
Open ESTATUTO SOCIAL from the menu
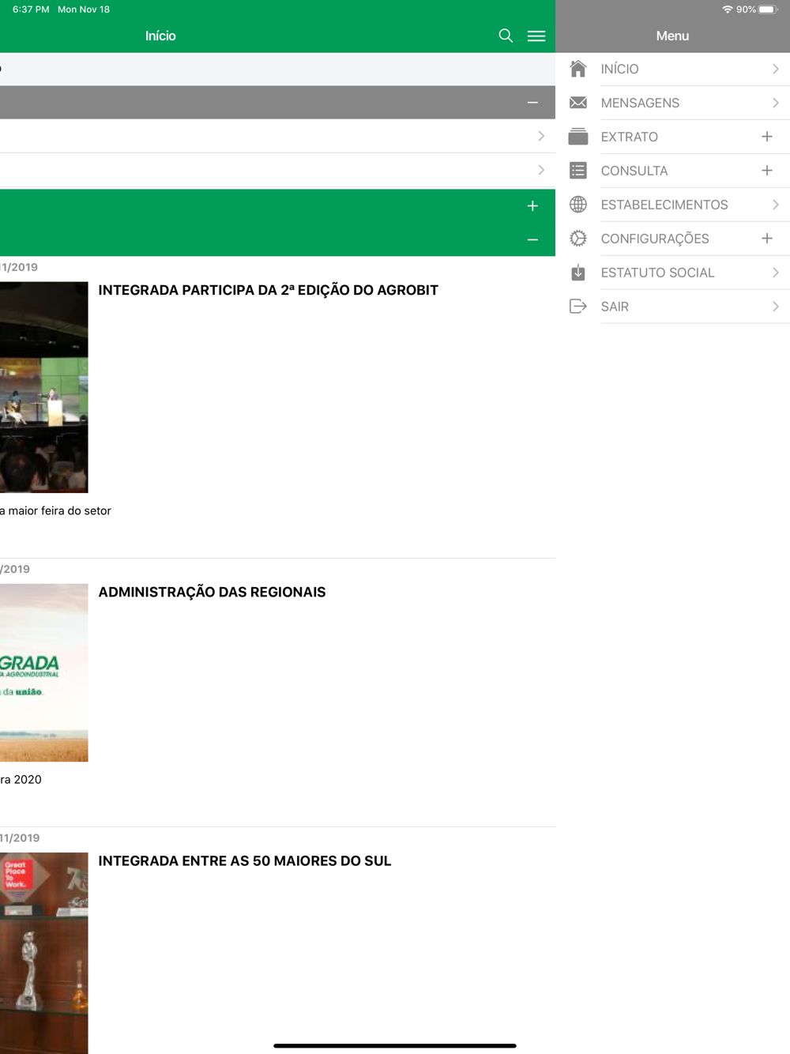pyautogui.click(x=672, y=273)
